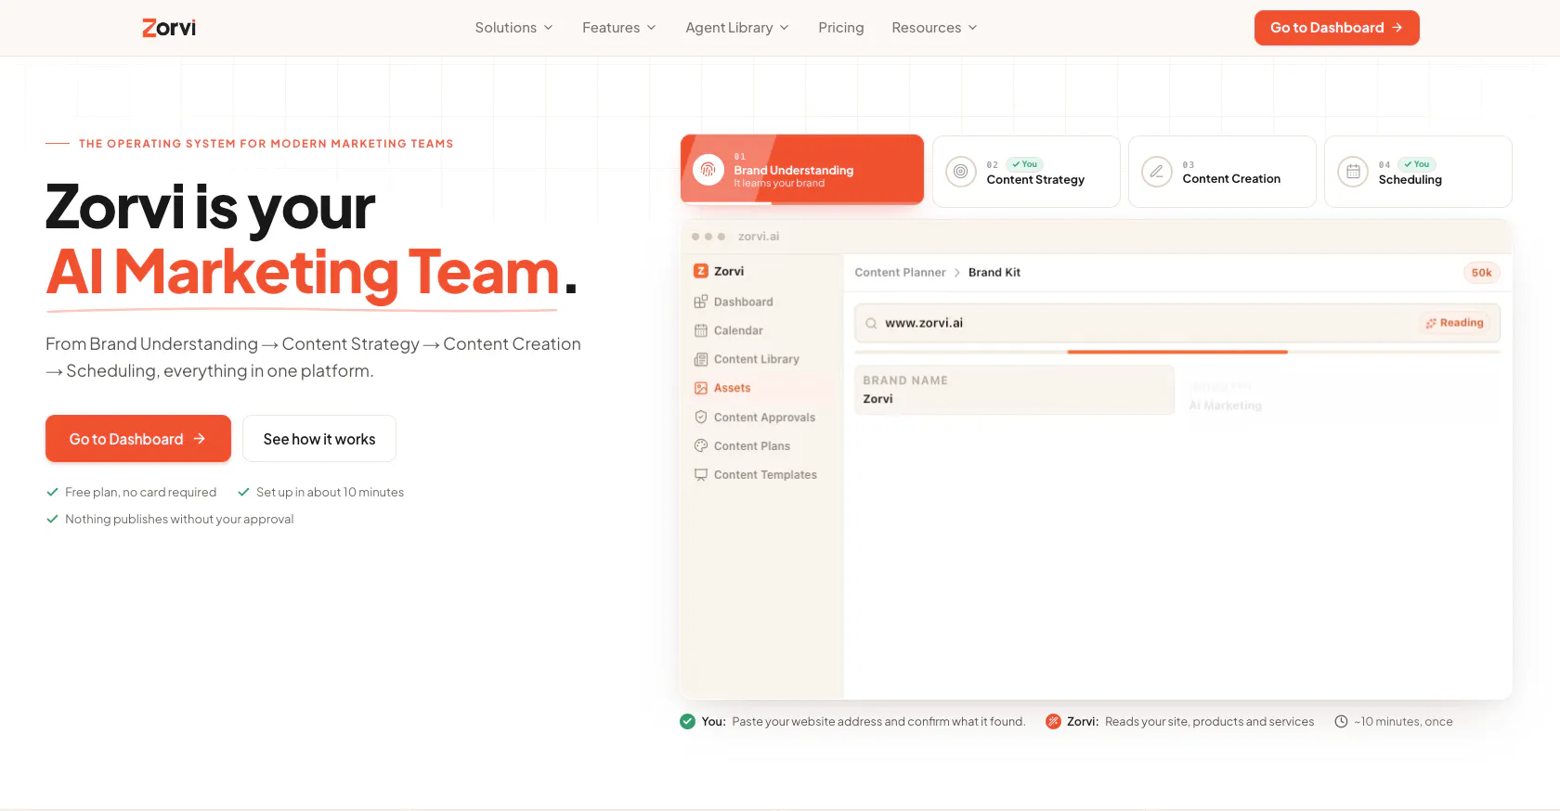Click the Calendar sidebar icon

point(701,330)
